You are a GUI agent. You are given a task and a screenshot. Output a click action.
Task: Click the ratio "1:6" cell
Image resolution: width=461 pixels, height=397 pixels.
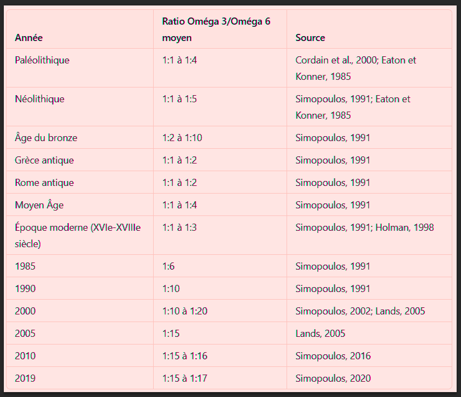point(168,266)
